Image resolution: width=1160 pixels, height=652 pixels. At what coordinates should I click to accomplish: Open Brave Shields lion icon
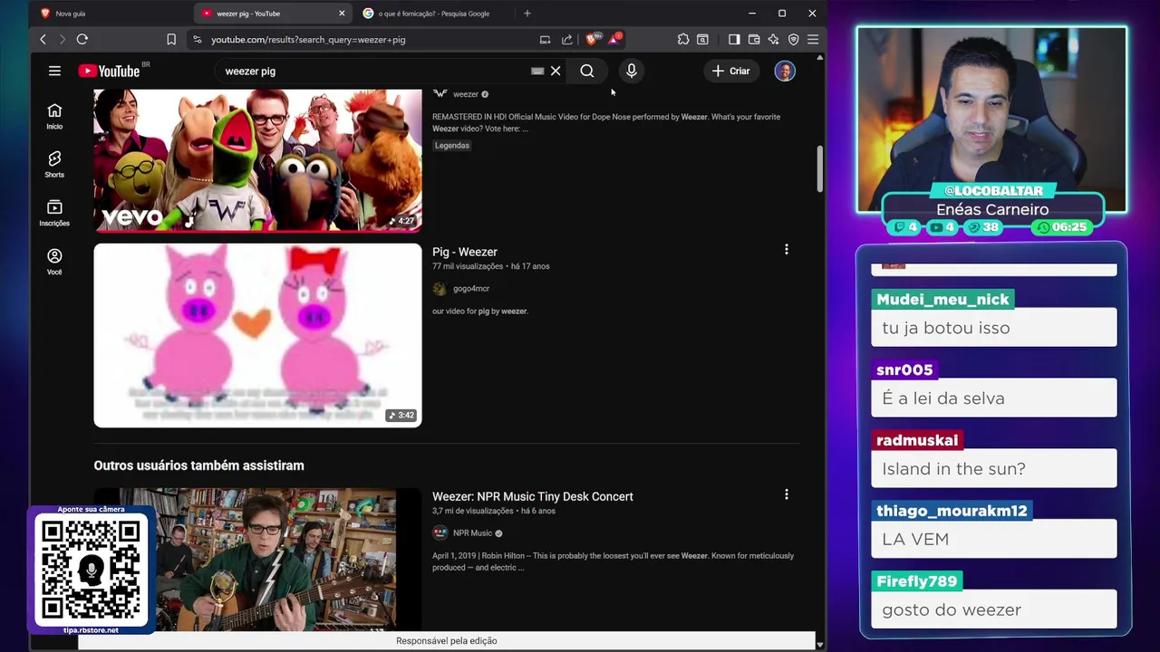[x=593, y=38]
